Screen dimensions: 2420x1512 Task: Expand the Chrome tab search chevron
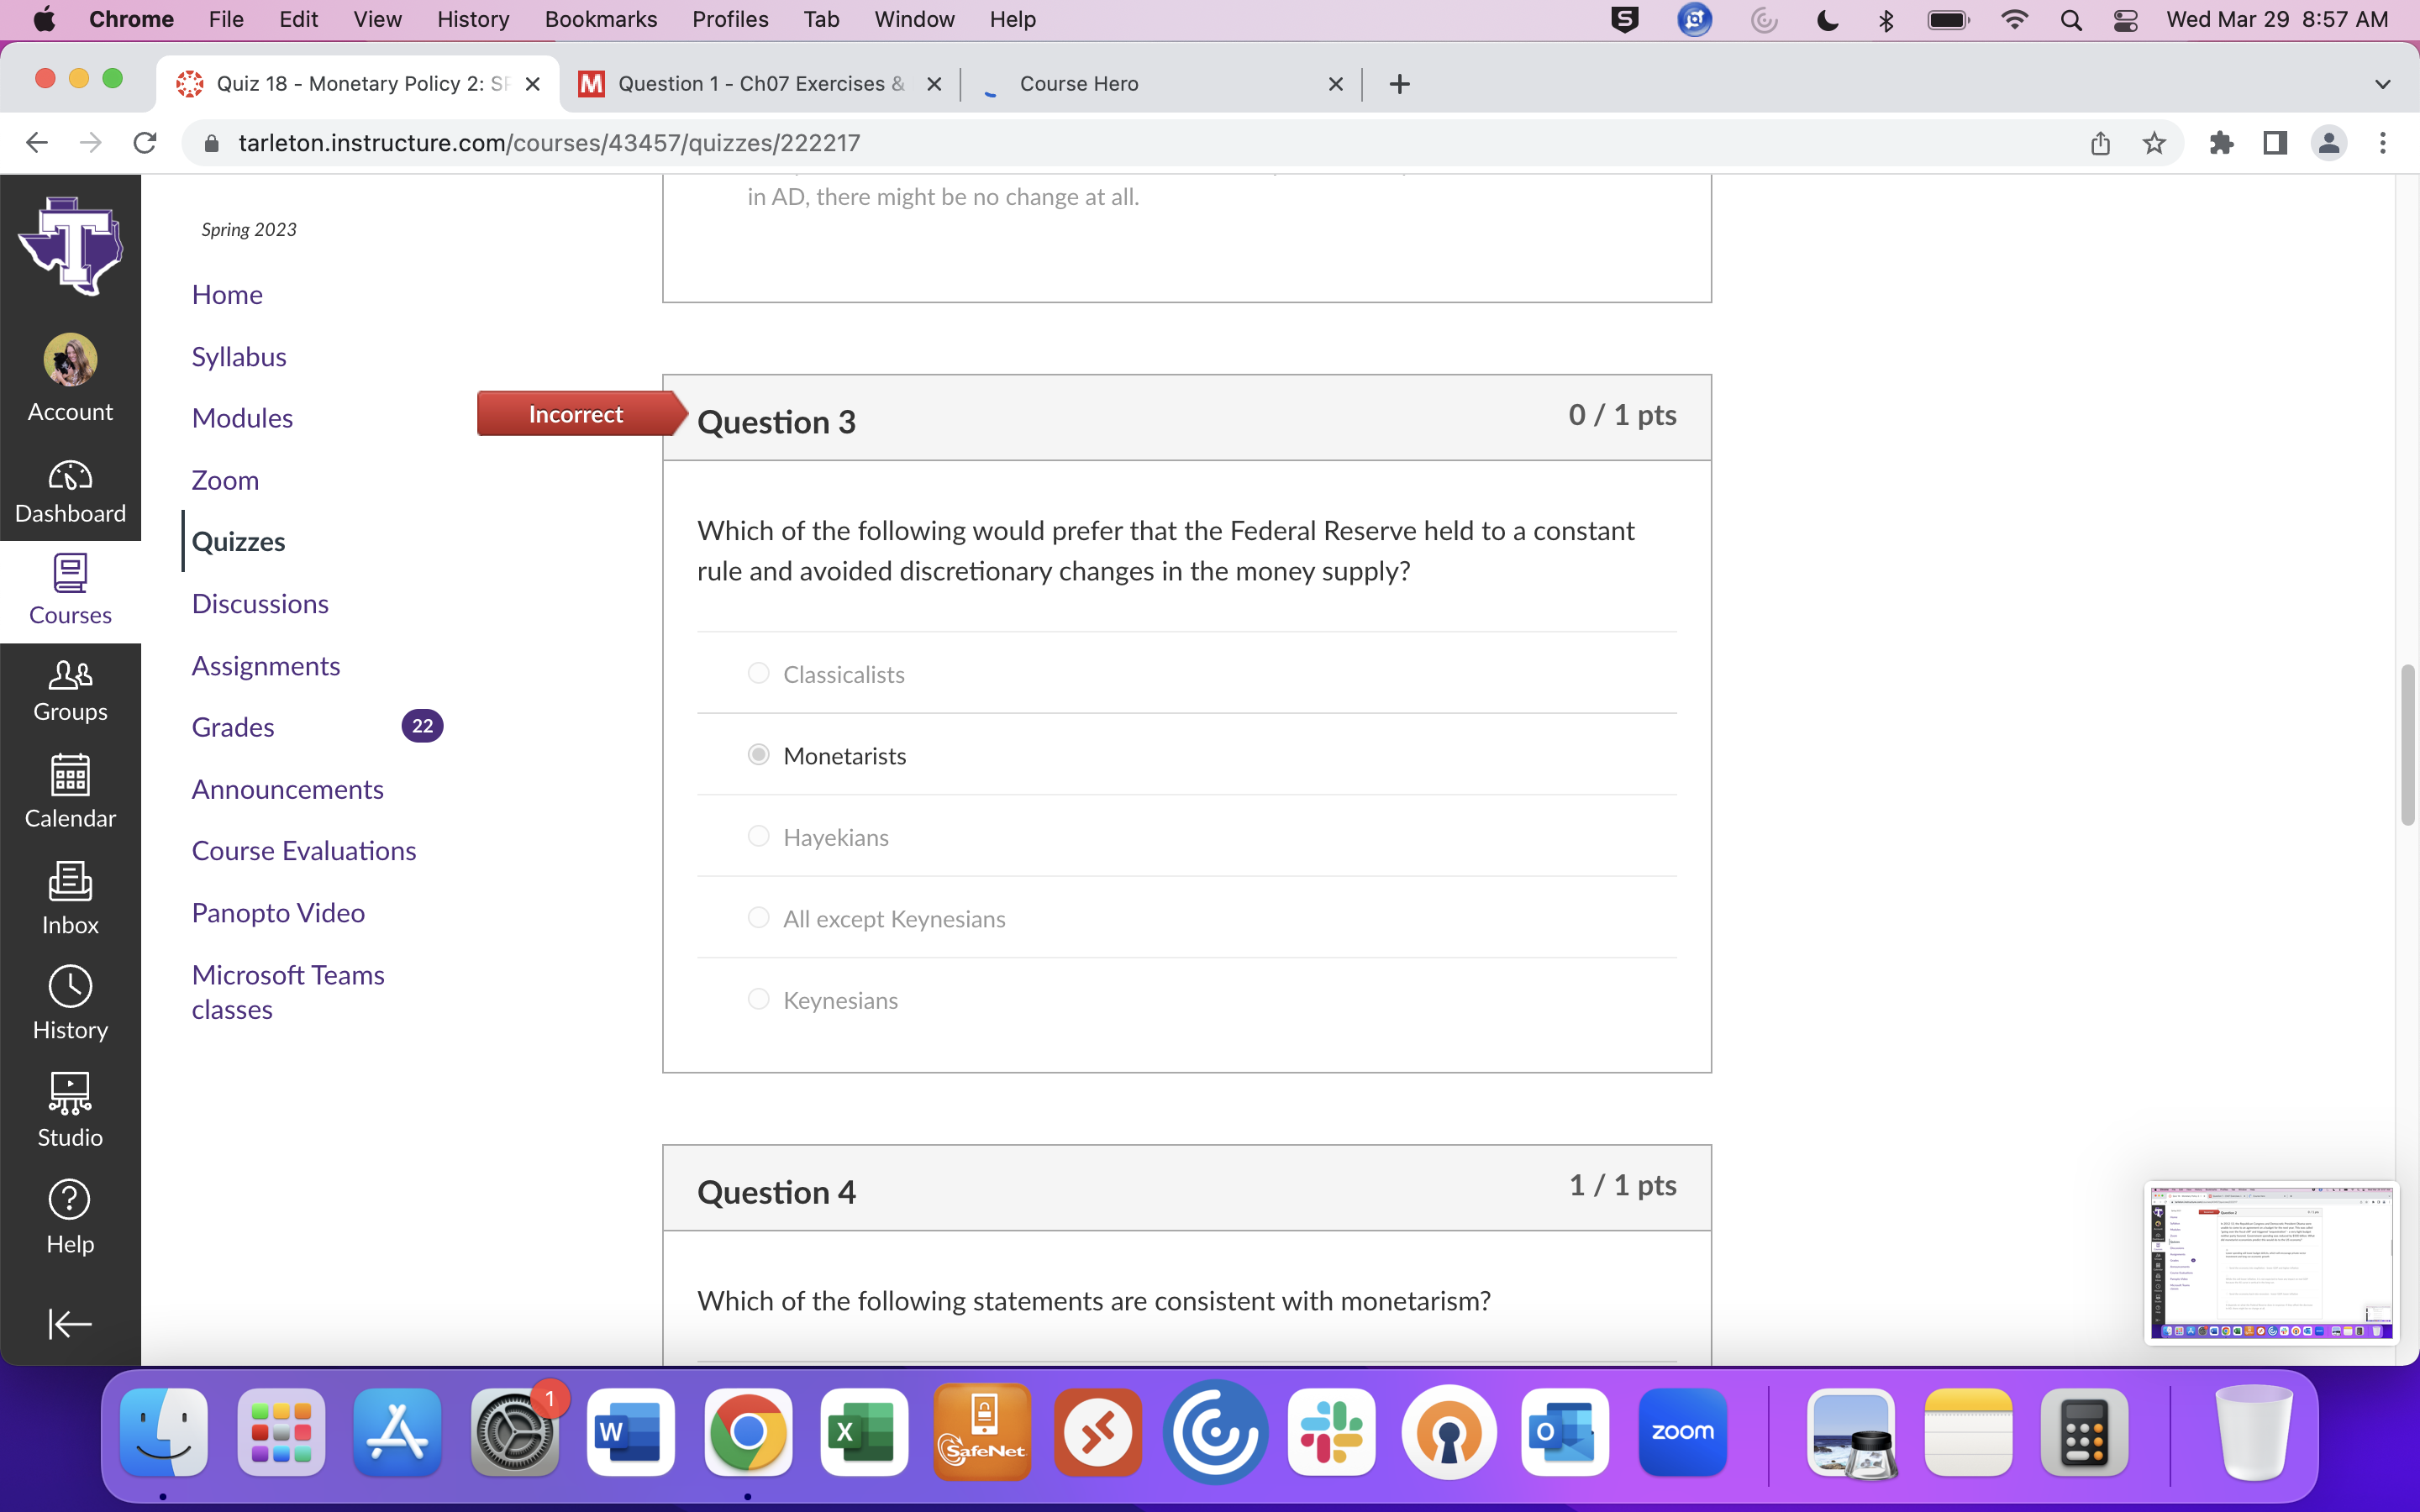pyautogui.click(x=2382, y=84)
